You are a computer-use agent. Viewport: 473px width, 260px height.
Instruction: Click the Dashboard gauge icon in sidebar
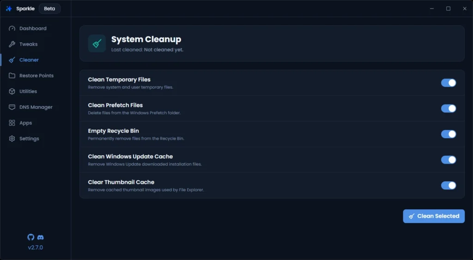[12, 29]
